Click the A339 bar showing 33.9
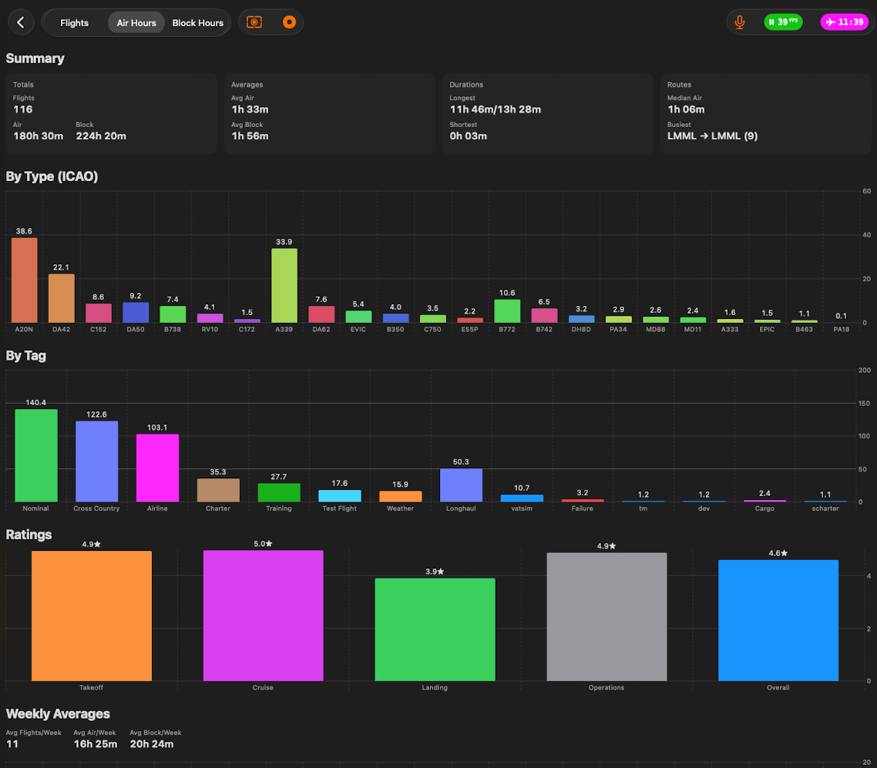Image resolution: width=877 pixels, height=768 pixels. point(284,286)
